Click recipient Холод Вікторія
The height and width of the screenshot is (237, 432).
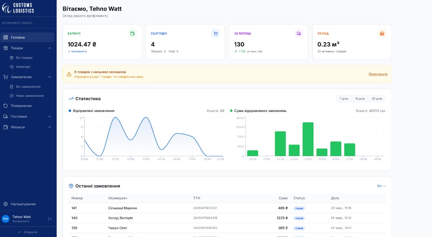tap(120, 218)
